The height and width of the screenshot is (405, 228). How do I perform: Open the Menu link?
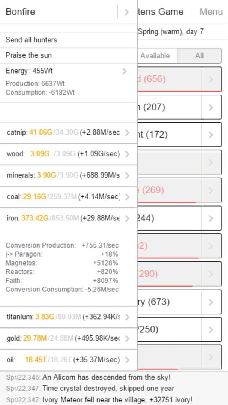point(211,12)
